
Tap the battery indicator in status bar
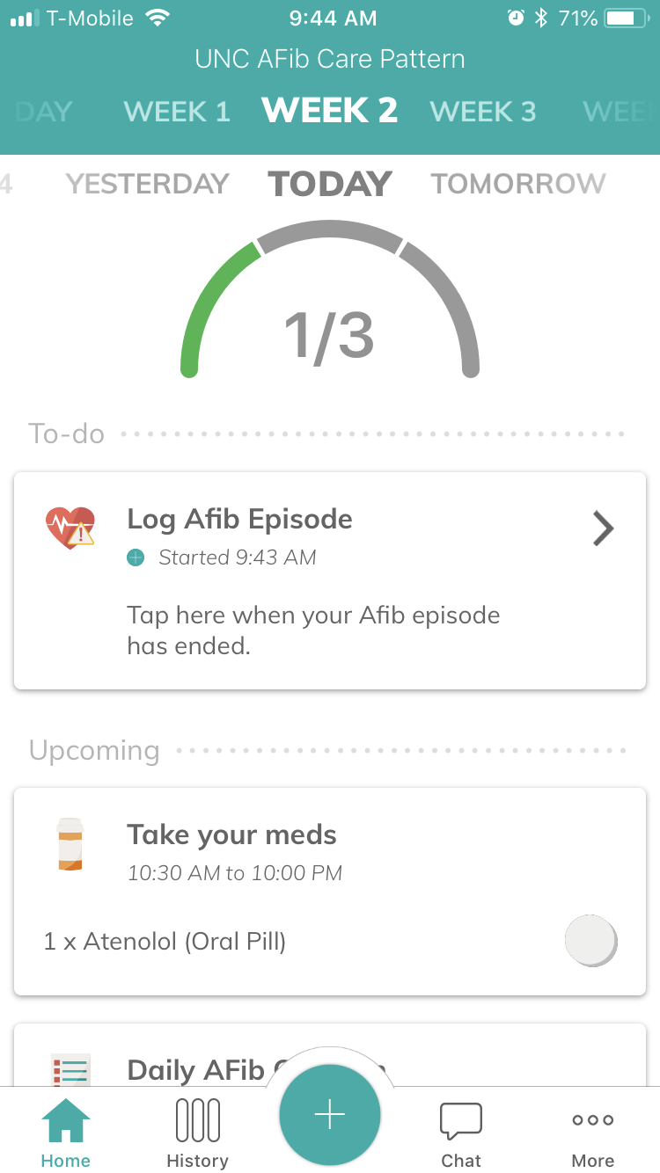(626, 18)
